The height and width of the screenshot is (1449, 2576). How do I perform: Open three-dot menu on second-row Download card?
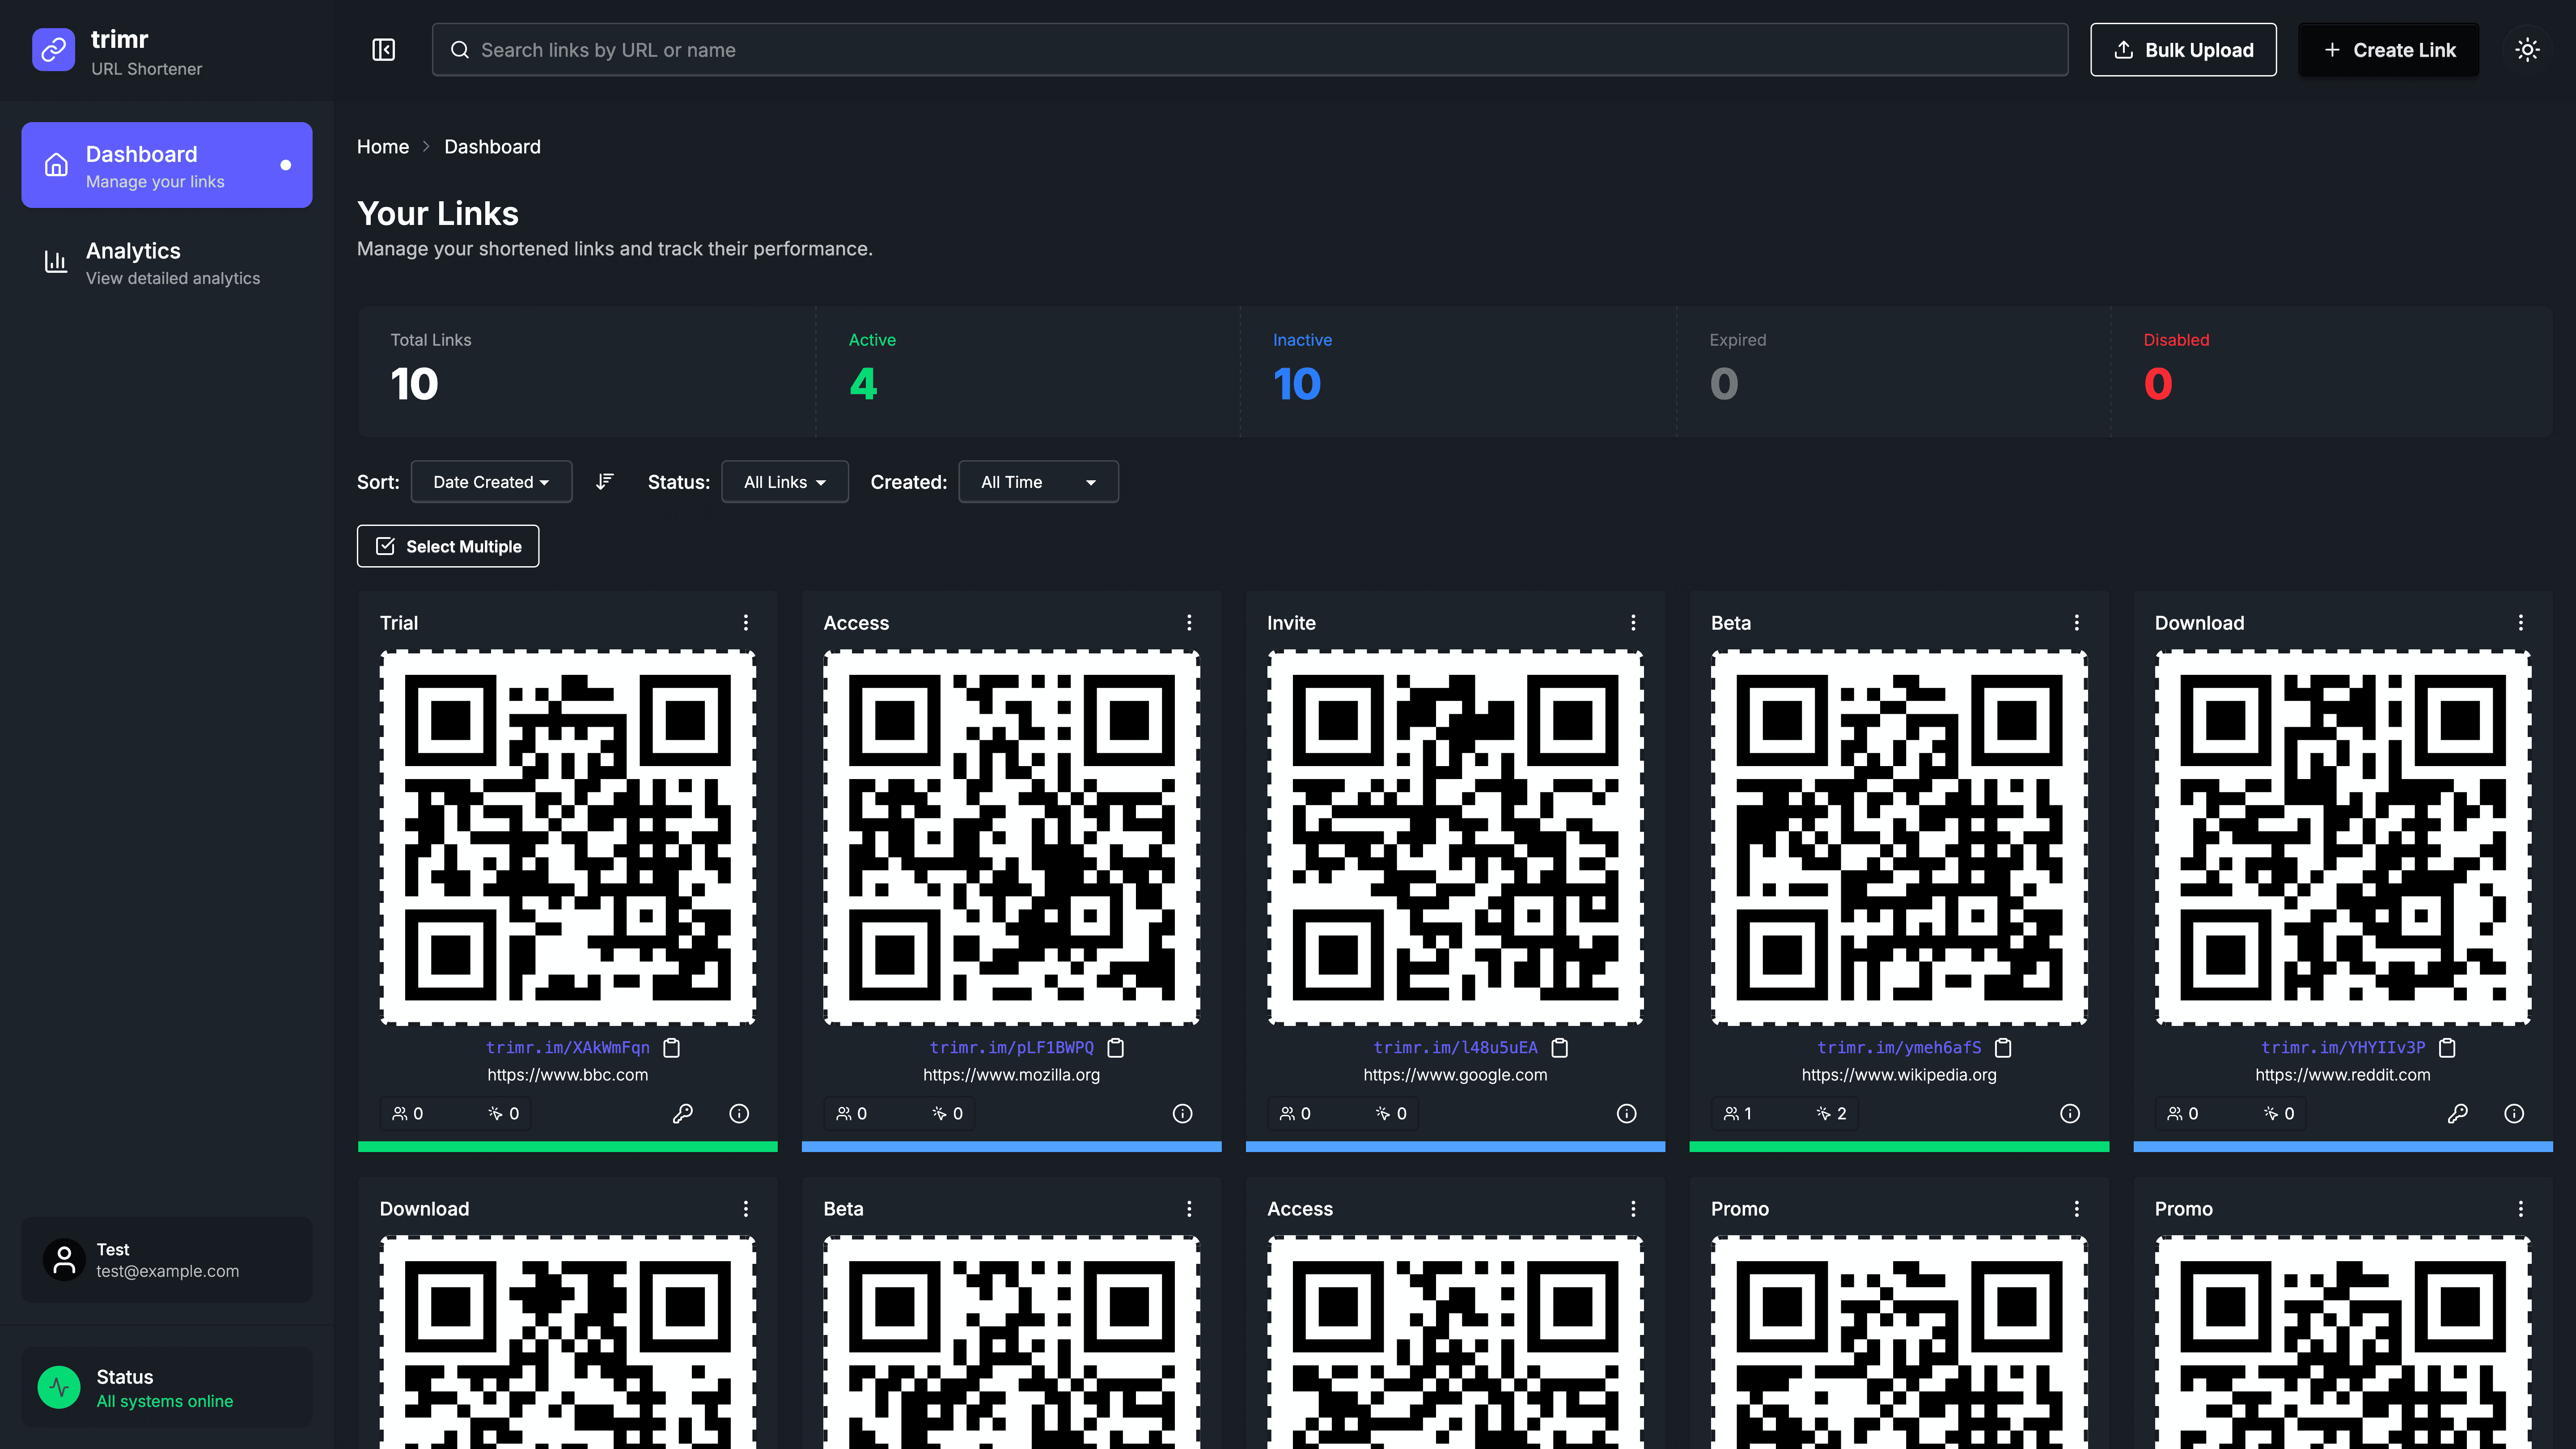coord(746,1209)
